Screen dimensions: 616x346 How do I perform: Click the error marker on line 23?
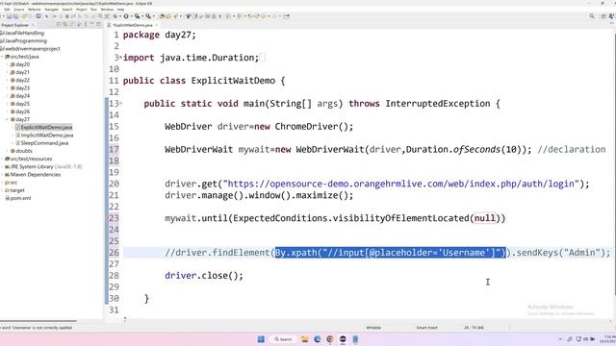[107, 218]
